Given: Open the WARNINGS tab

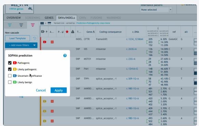Looking at the screenshot, I should click(114, 18).
